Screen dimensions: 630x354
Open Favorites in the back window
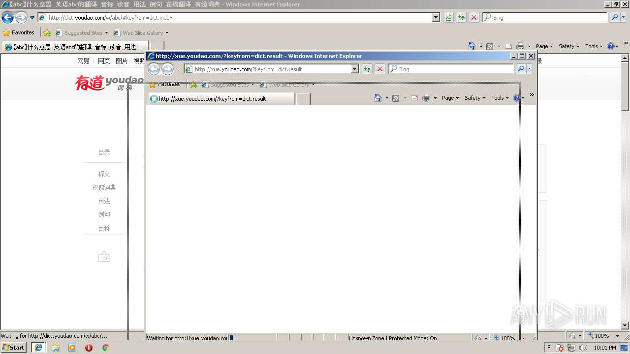(19, 32)
